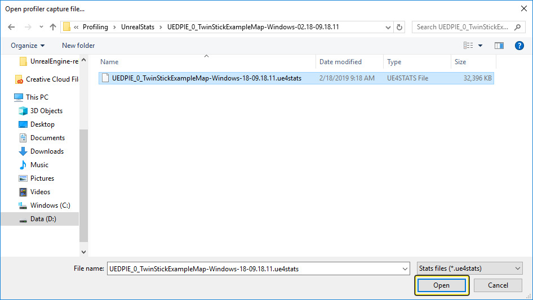Click the Windows (C:) drive icon
Image resolution: width=533 pixels, height=300 pixels.
coord(23,205)
